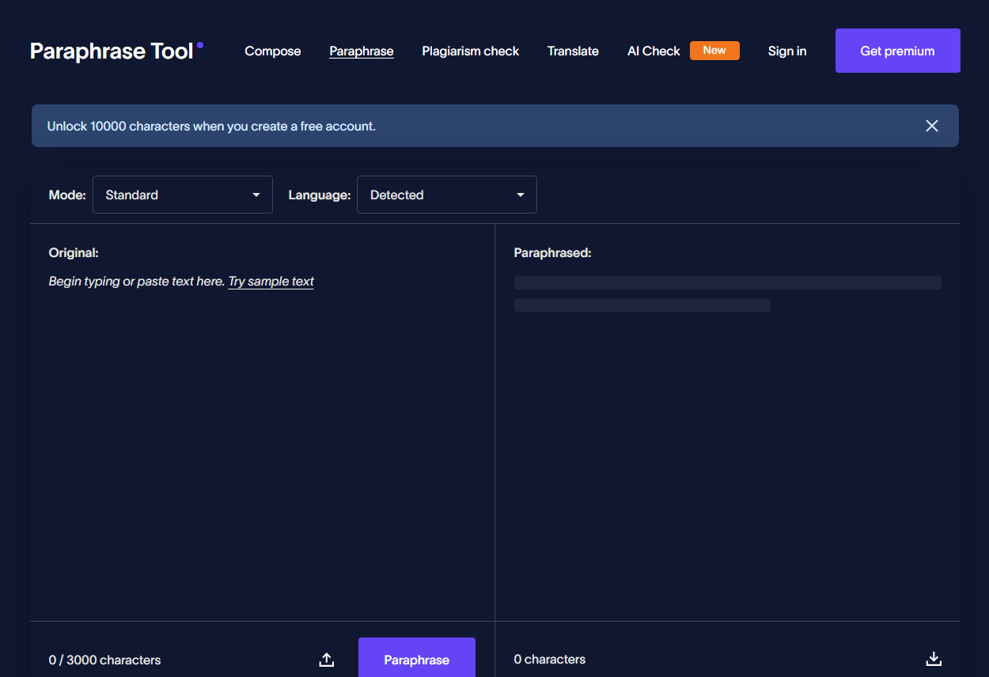Click the 'Original:' heading
989x677 pixels.
click(x=74, y=253)
